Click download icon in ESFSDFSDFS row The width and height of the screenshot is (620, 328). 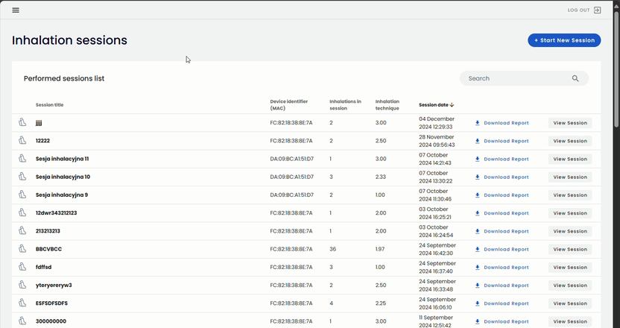click(477, 304)
